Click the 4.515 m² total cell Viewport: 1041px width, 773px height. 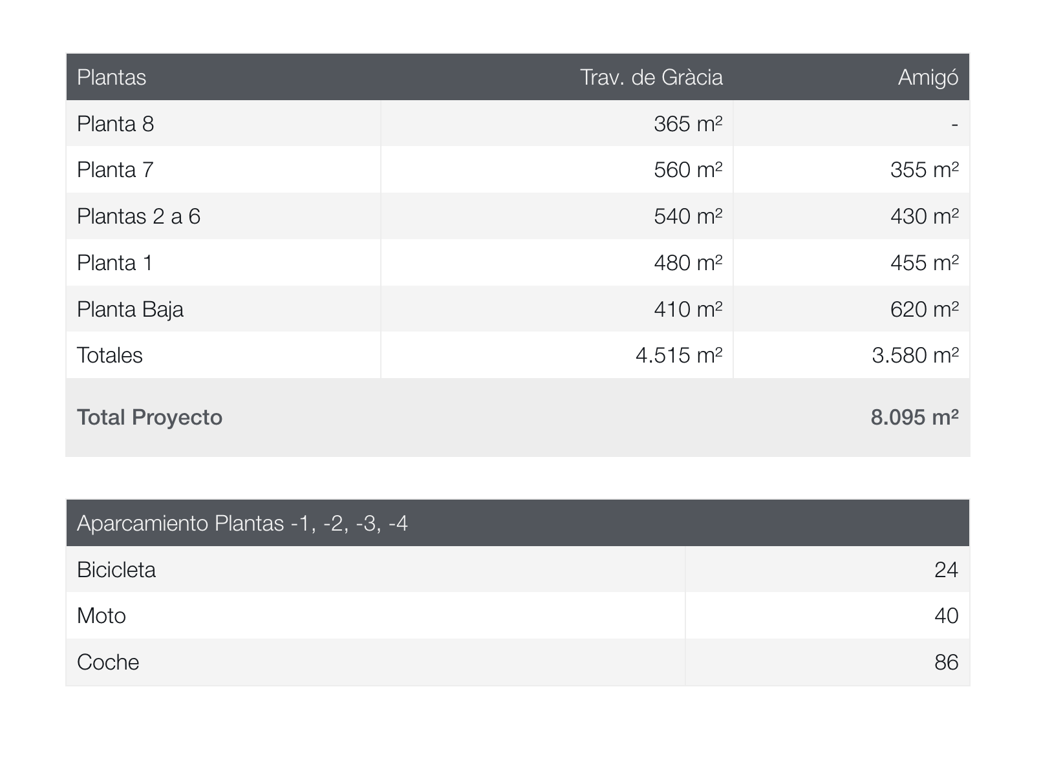pos(679,355)
